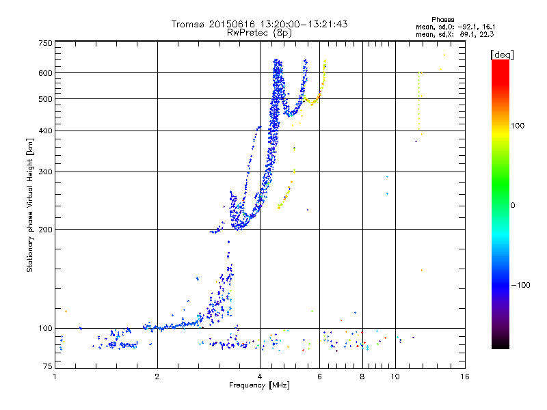Click the '1' x-axis tick label
Viewport: 547px width, 410px height.
coord(55,377)
